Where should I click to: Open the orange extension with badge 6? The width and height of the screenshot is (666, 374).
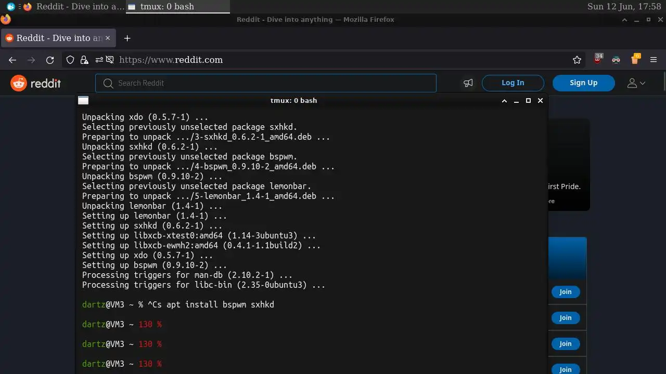coord(635,59)
